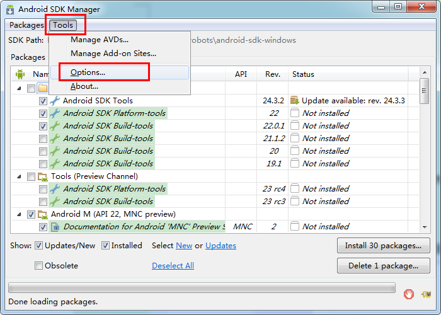This screenshot has height=315, width=441.
Task: Click wrench icon of Platform-tools rev 22
Action: (x=55, y=113)
